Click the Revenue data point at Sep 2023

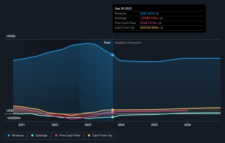(113, 55)
